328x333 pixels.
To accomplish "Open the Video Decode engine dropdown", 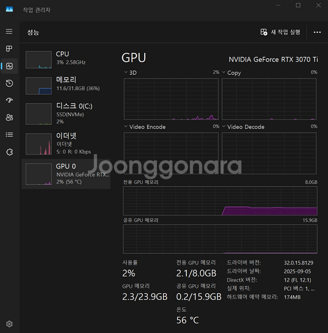I will (x=224, y=127).
